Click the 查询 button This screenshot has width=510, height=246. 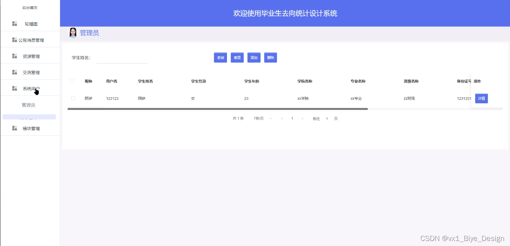coord(220,57)
